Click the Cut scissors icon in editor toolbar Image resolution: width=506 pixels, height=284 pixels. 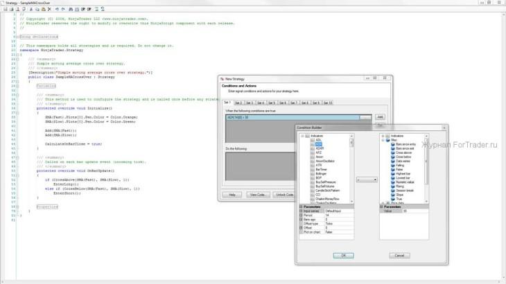coord(31,9)
